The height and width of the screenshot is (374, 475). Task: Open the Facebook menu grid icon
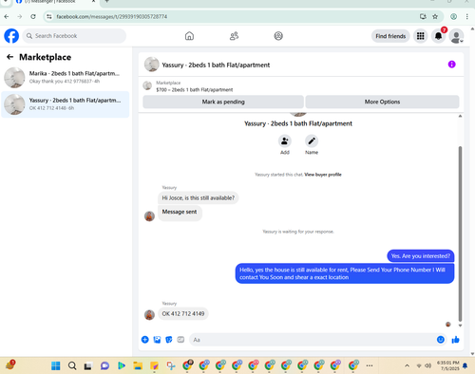(420, 36)
